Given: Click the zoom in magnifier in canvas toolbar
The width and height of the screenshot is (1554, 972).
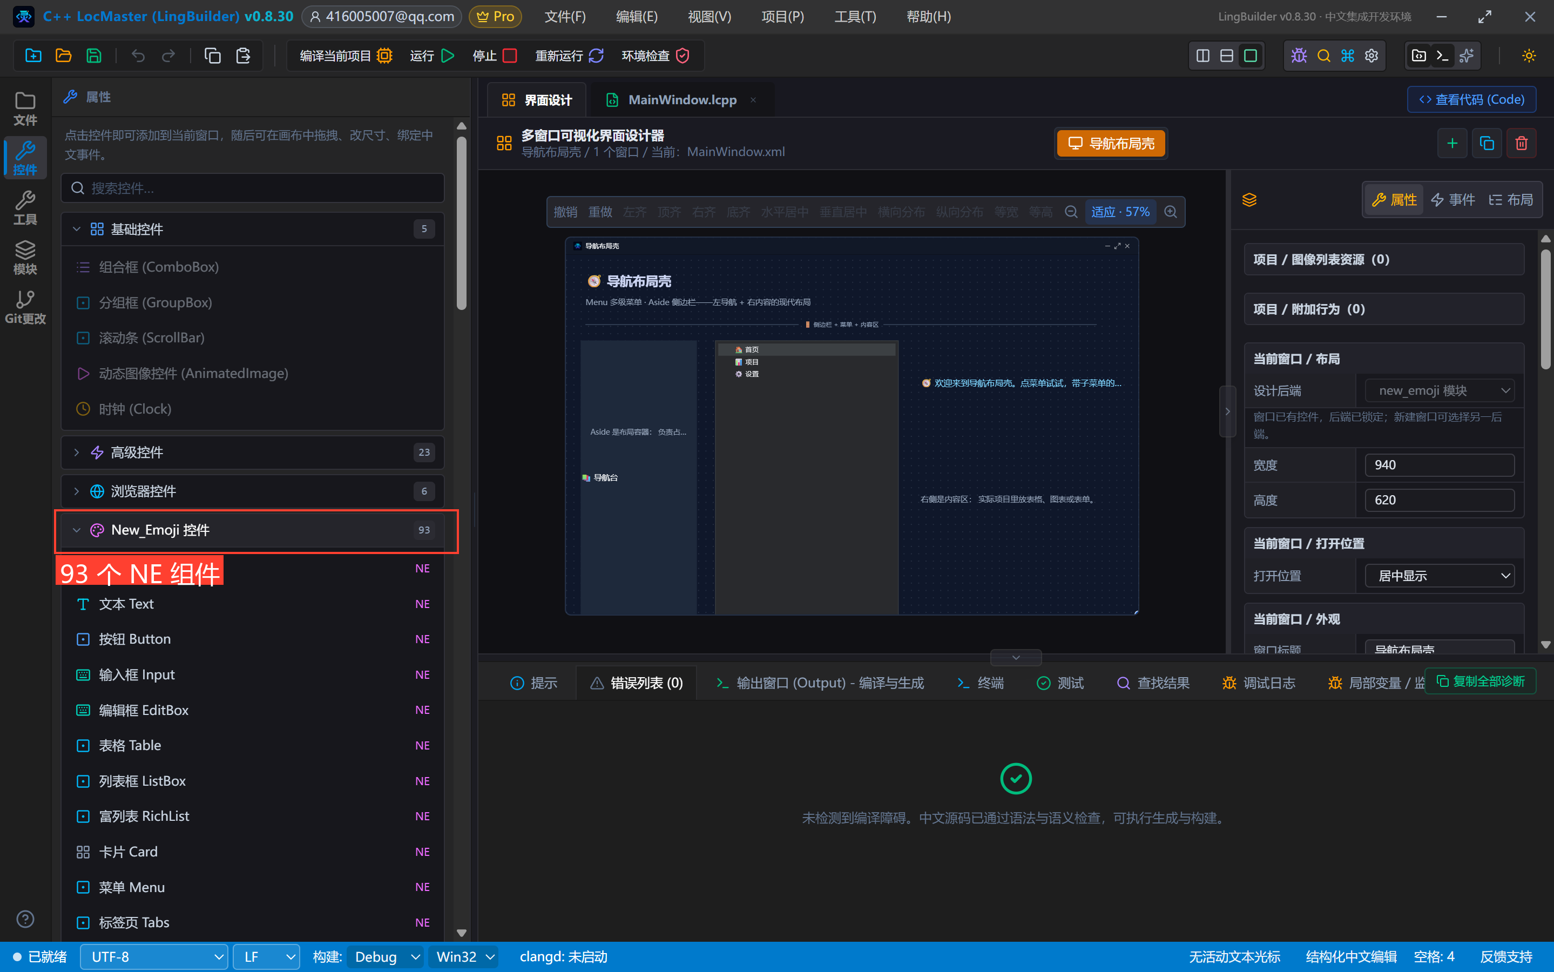Looking at the screenshot, I should point(1170,212).
